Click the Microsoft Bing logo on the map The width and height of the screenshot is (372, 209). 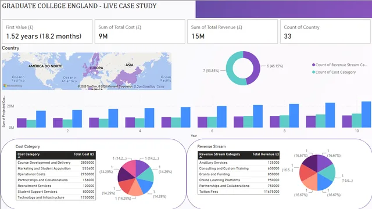pos(13,85)
